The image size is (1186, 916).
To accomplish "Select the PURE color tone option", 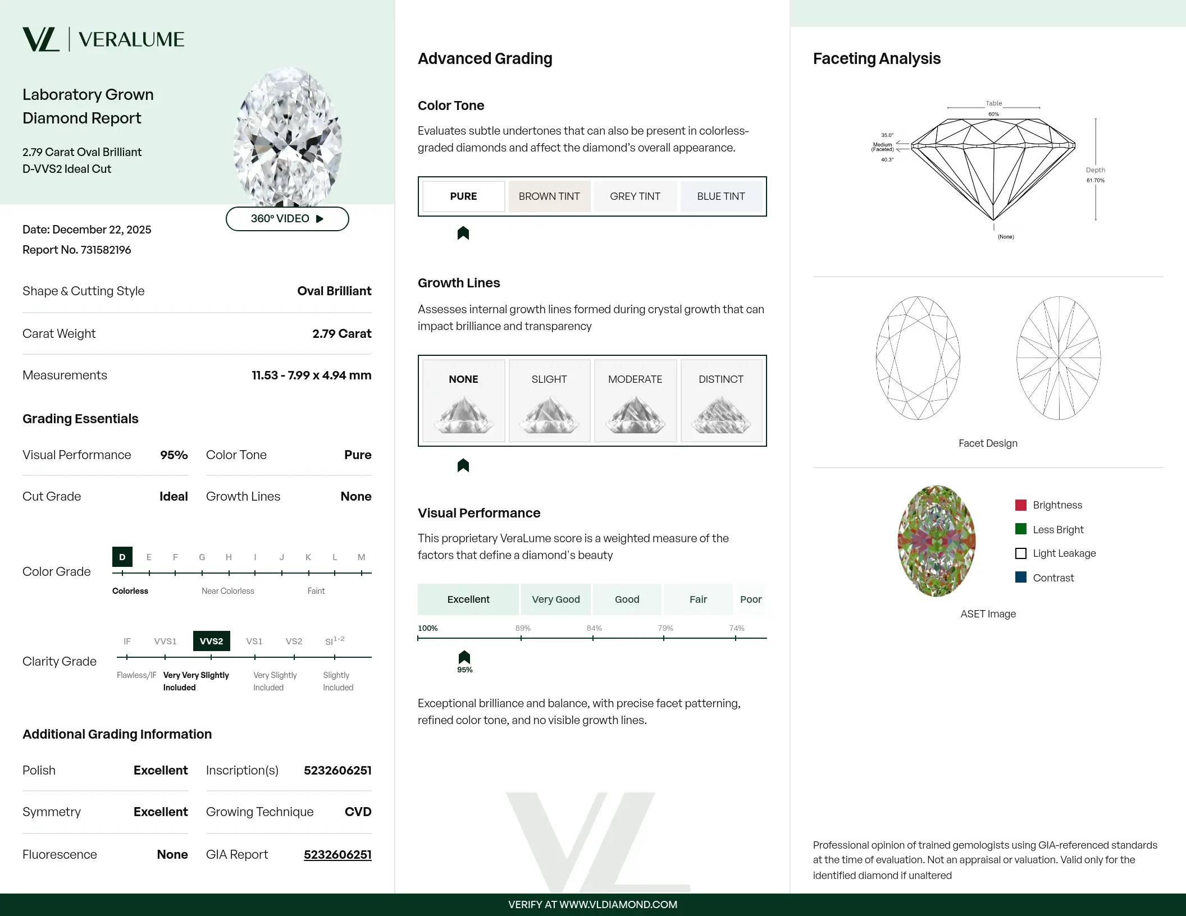I will click(463, 196).
